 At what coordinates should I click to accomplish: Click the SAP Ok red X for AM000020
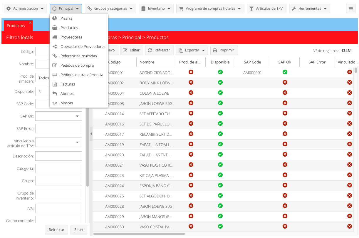click(285, 154)
